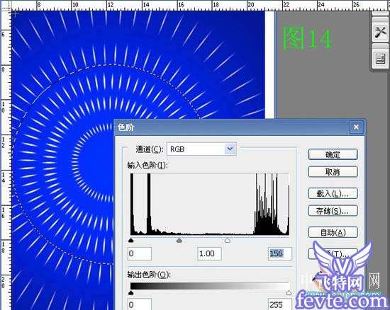Image resolution: width=390 pixels, height=310 pixels.
Task: Confirm with the 确定 button
Action: point(333,154)
